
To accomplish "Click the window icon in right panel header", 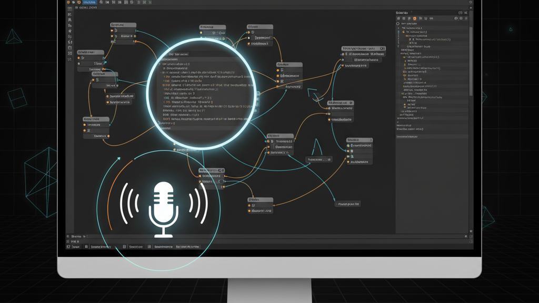I will [460, 13].
